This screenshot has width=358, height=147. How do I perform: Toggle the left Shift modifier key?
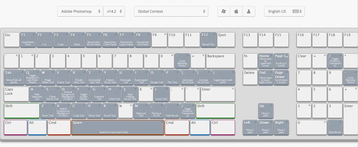pos(22,111)
